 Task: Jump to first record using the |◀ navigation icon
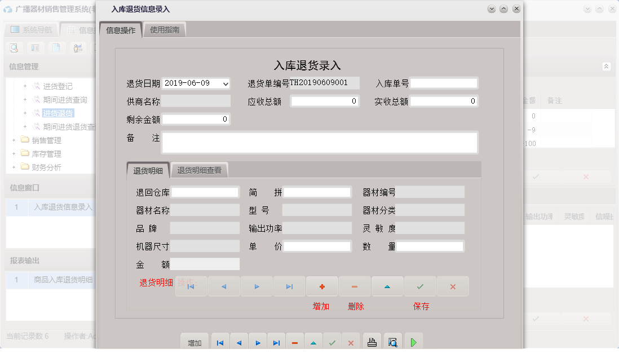(191, 286)
